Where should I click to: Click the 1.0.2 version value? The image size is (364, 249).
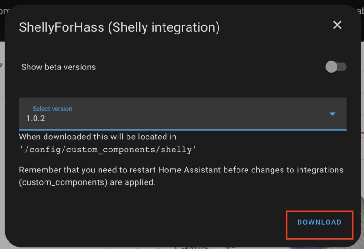tap(36, 119)
